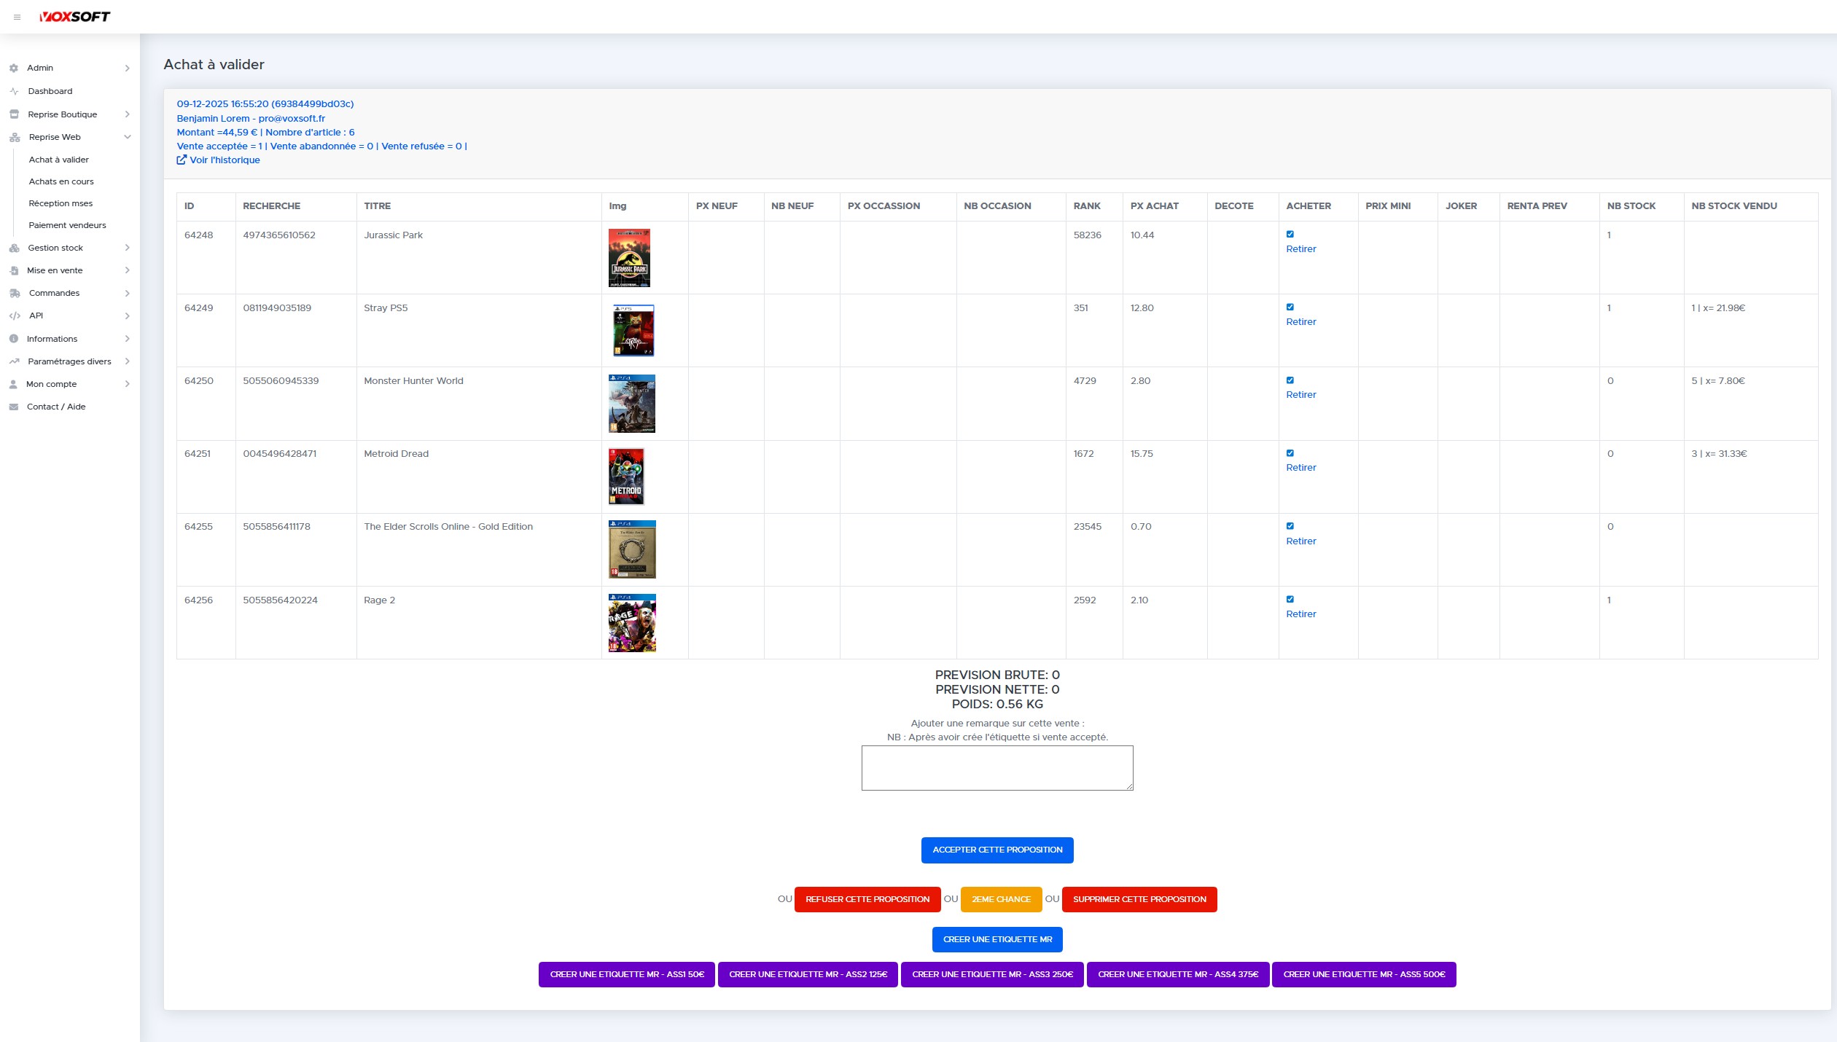Screen dimensions: 1837x1042
Task: Select the Mise en vente document icon
Action: coord(14,270)
